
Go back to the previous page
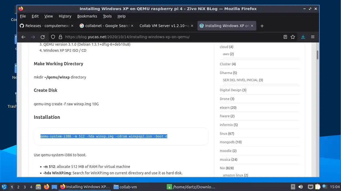23,37
